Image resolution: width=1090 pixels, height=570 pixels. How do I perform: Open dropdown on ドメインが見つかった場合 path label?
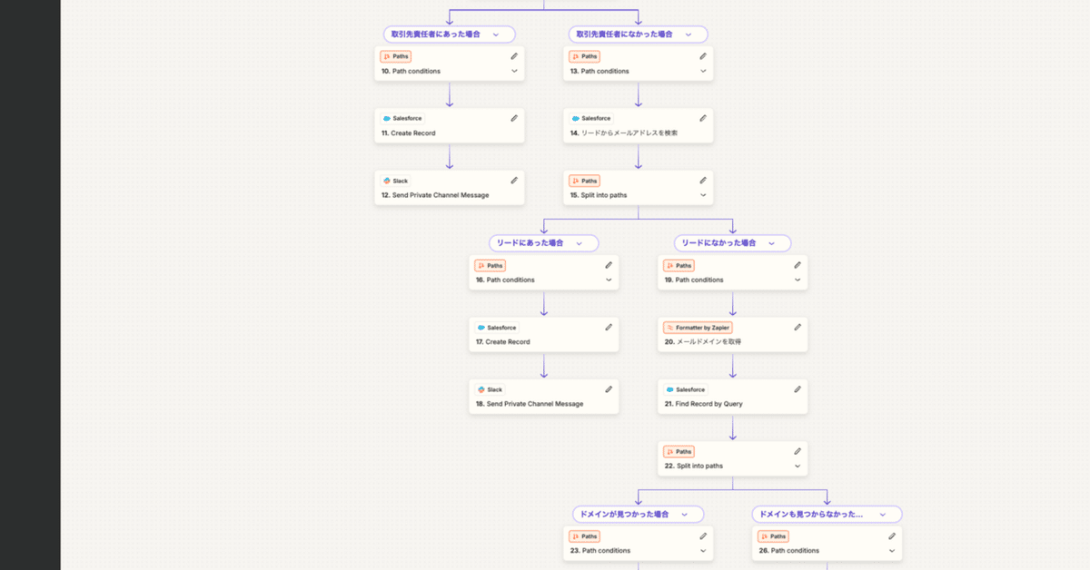684,514
